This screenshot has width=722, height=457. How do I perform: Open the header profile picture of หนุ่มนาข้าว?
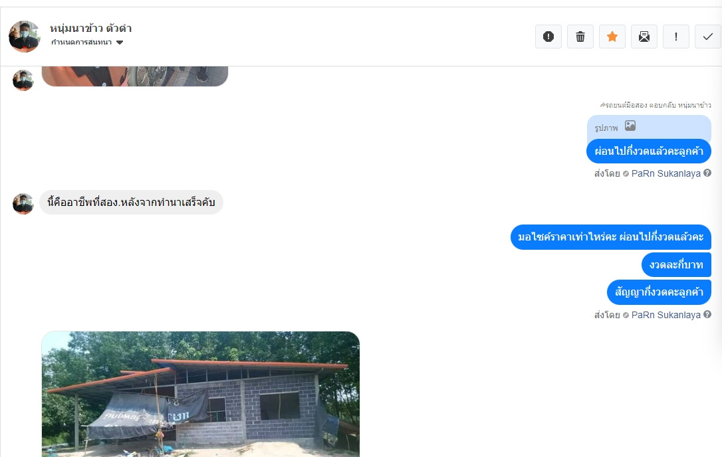pyautogui.click(x=25, y=37)
